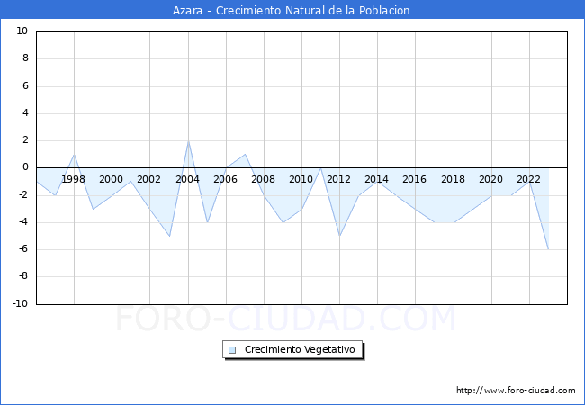Click the light blue legend swatch
The width and height of the screenshot is (585, 405).
232,350
